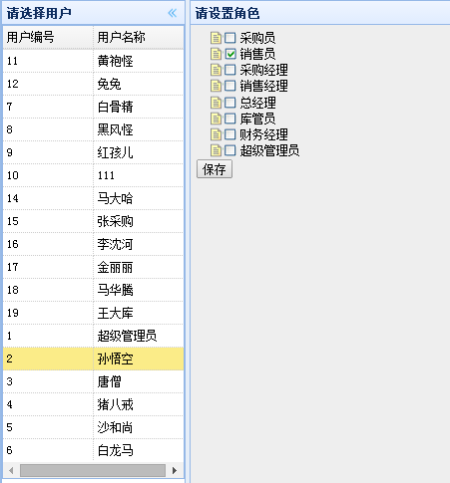Click the 销售员 role label

click(257, 54)
